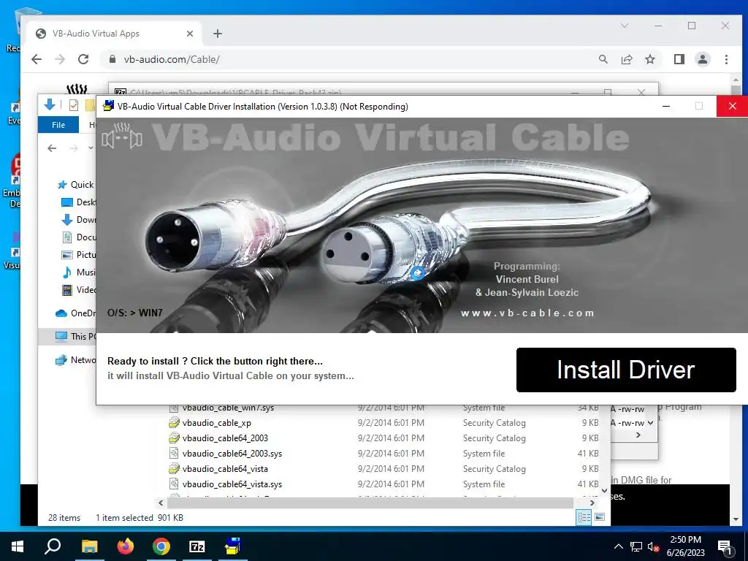This screenshot has width=748, height=561.
Task: Open Explorer recent locations dropdown
Action: click(91, 148)
